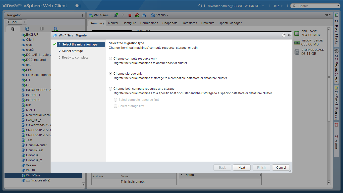The width and height of the screenshot is (343, 193).
Task: Switch to the Configure tab
Action: tap(129, 23)
